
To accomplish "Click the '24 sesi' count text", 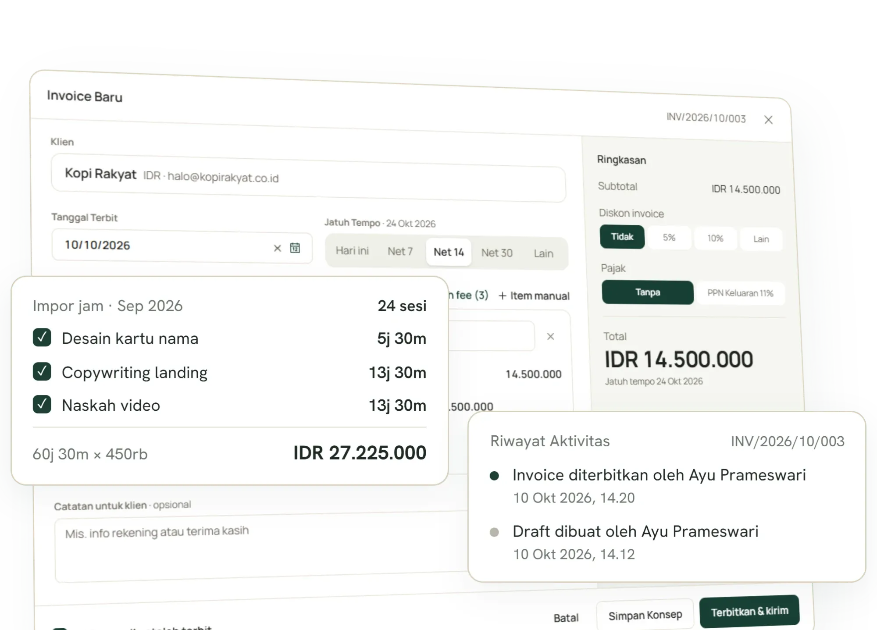I will 402,306.
